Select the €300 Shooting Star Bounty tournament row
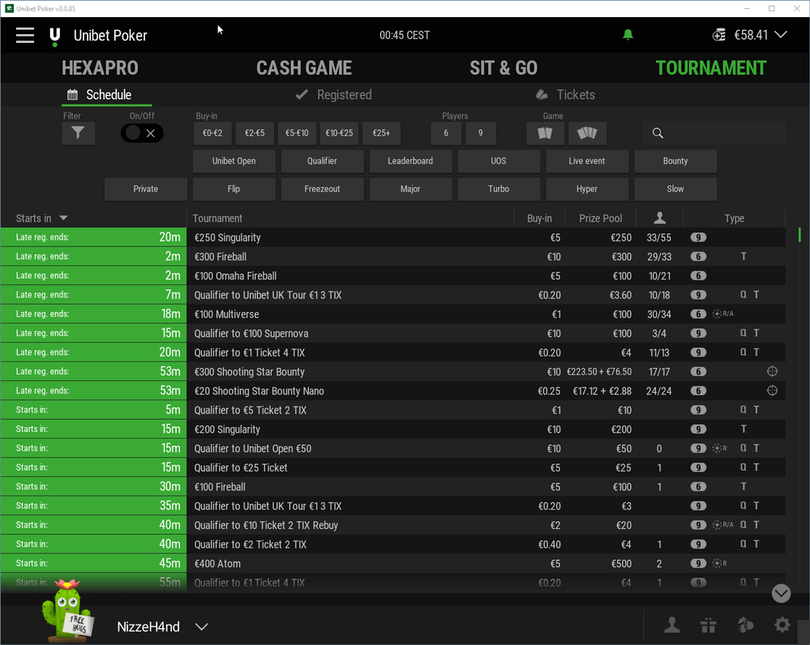This screenshot has width=810, height=645. pos(324,371)
